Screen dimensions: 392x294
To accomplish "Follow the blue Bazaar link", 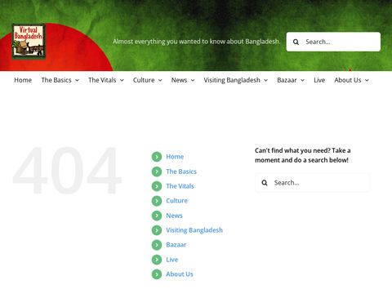I will pos(176,245).
